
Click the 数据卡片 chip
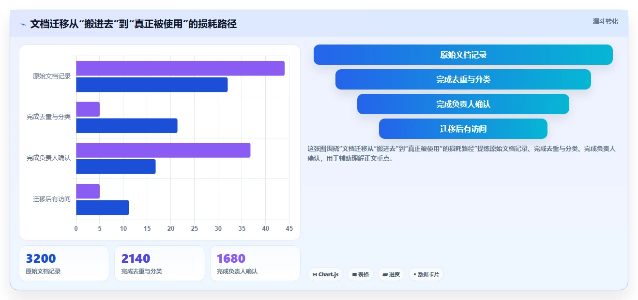tap(426, 274)
